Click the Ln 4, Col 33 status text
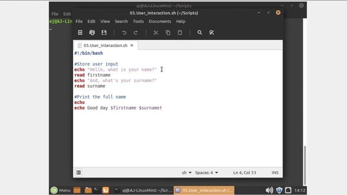This screenshot has height=195, width=347. coord(245,172)
